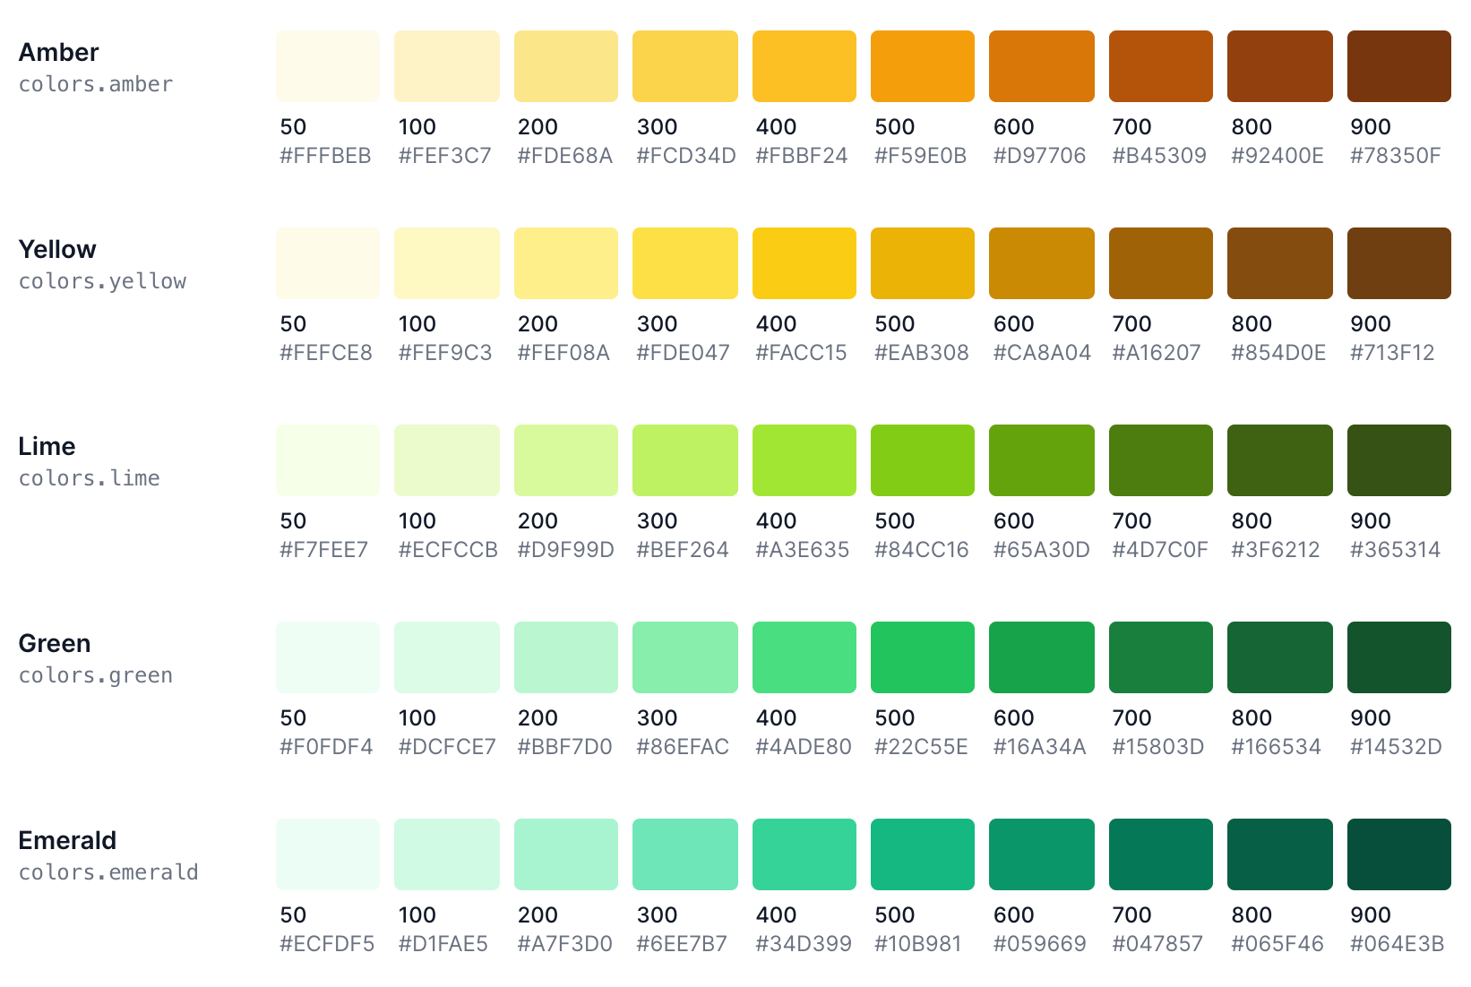Select the Green 800 swatch
Viewport: 1471px width, 987px height.
point(1280,657)
